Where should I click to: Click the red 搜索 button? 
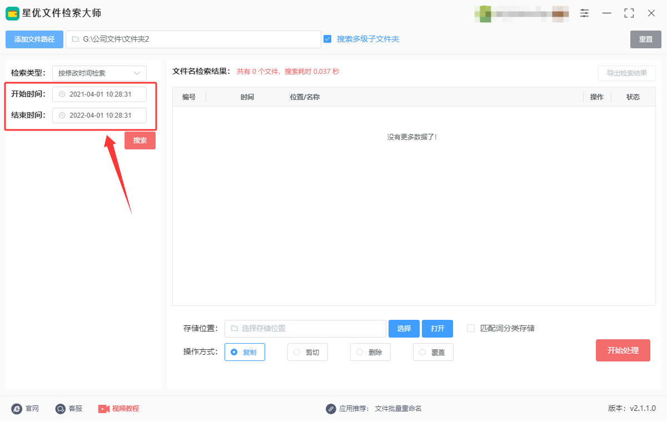coord(140,140)
